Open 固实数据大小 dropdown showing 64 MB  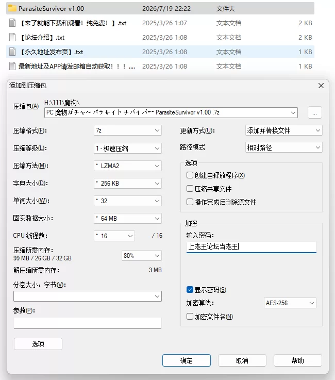[x=128, y=218]
